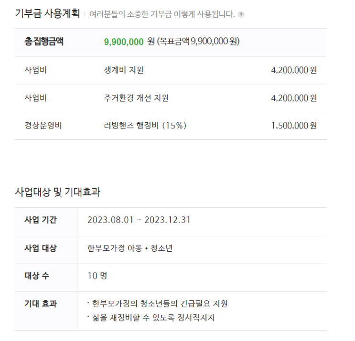Screen dimensions: 355x341
Task: Click the 총집행금액 row label
Action: [x=44, y=42]
